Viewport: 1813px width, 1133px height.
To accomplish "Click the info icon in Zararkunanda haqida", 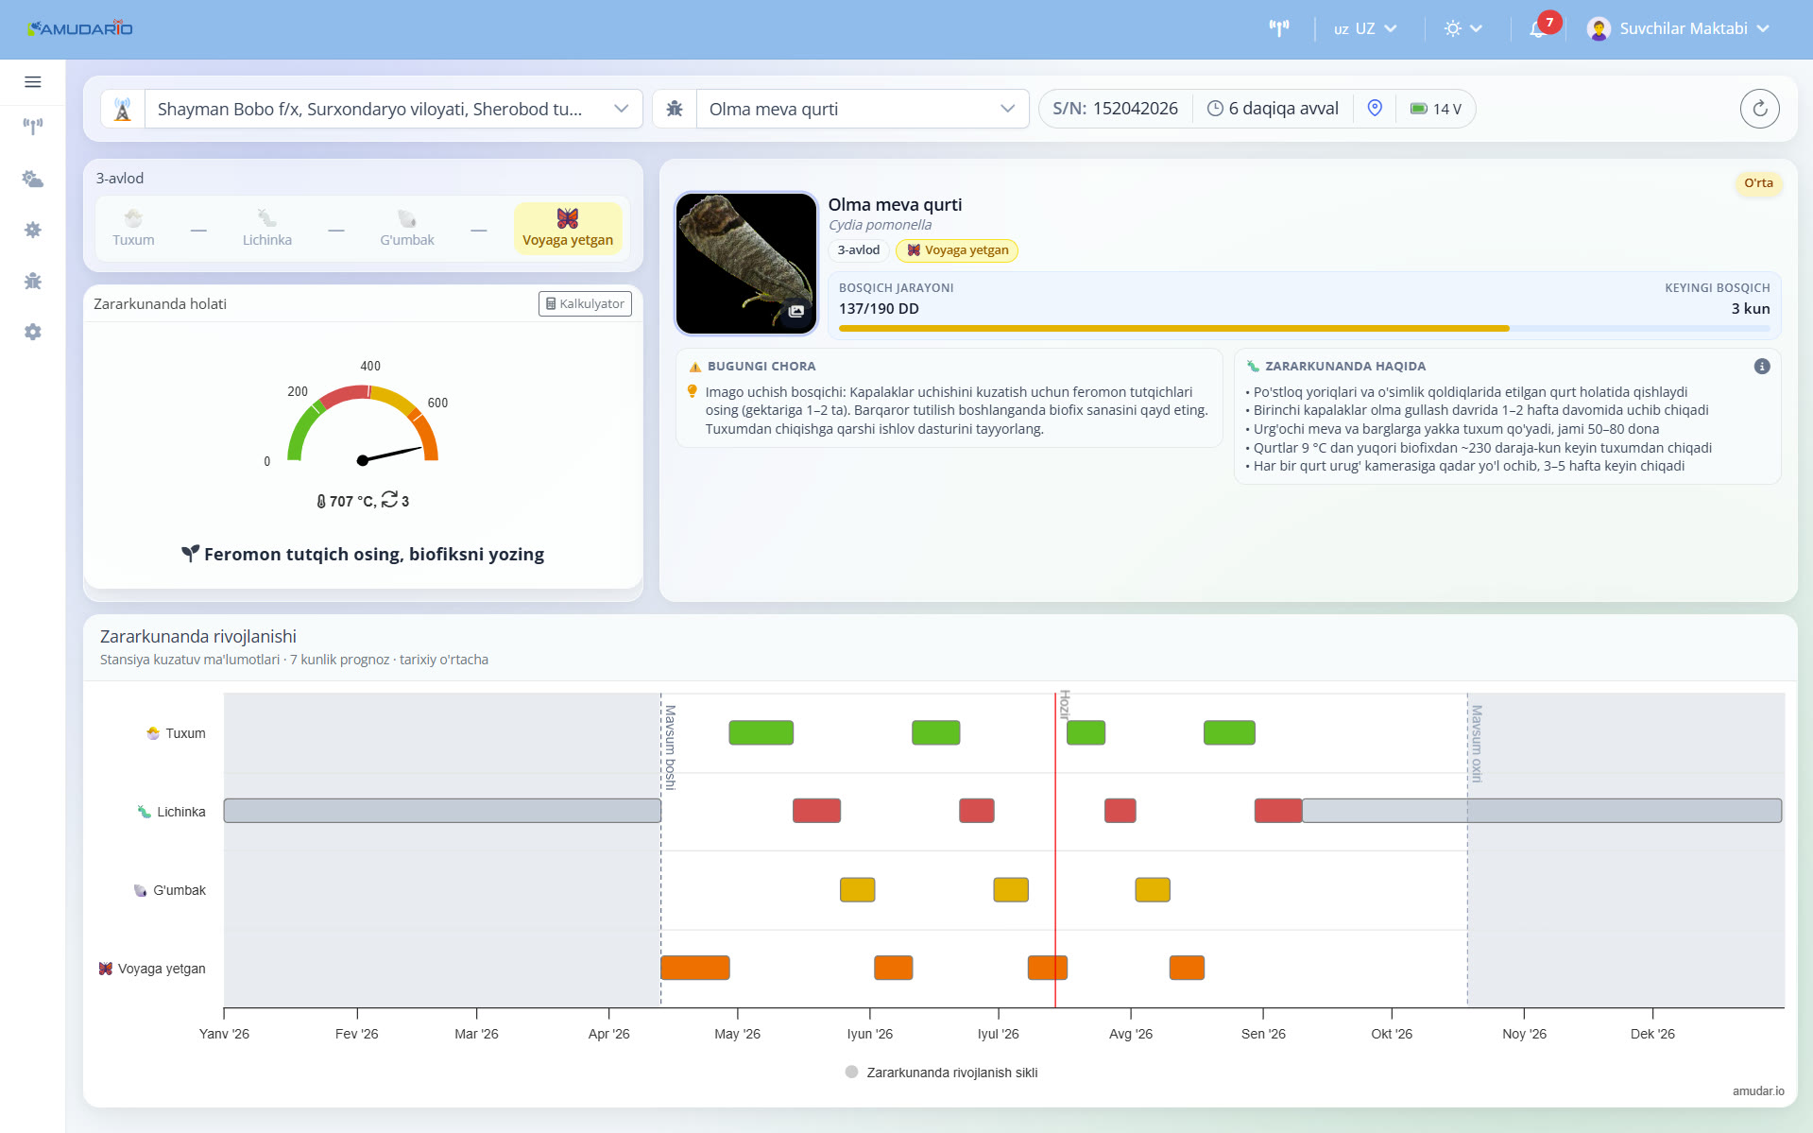I will 1762,367.
